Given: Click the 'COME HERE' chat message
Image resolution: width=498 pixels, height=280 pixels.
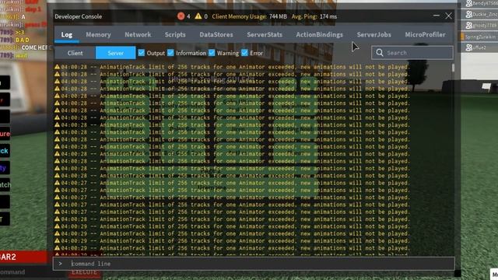Looking at the screenshot, I should (x=37, y=47).
